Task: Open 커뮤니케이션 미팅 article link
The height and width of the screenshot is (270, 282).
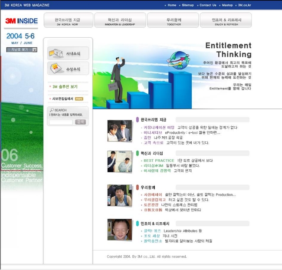Action: coord(190,128)
